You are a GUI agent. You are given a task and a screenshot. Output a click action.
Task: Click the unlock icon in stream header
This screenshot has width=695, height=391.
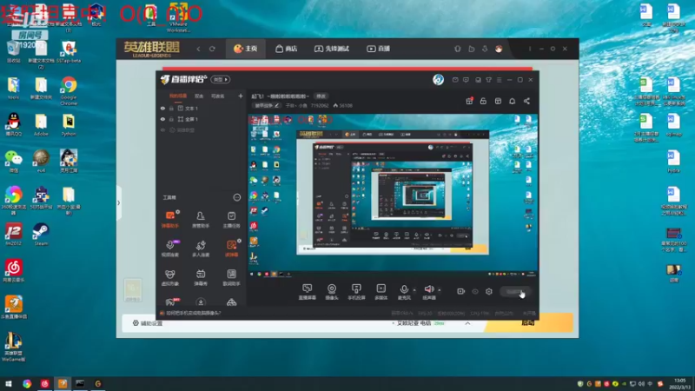pos(483,101)
